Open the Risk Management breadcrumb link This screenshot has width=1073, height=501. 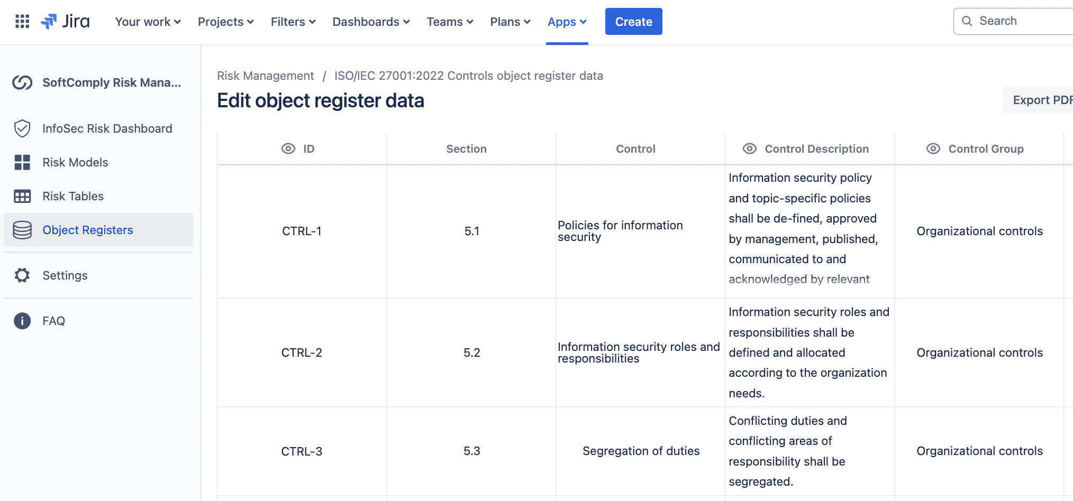tap(265, 76)
